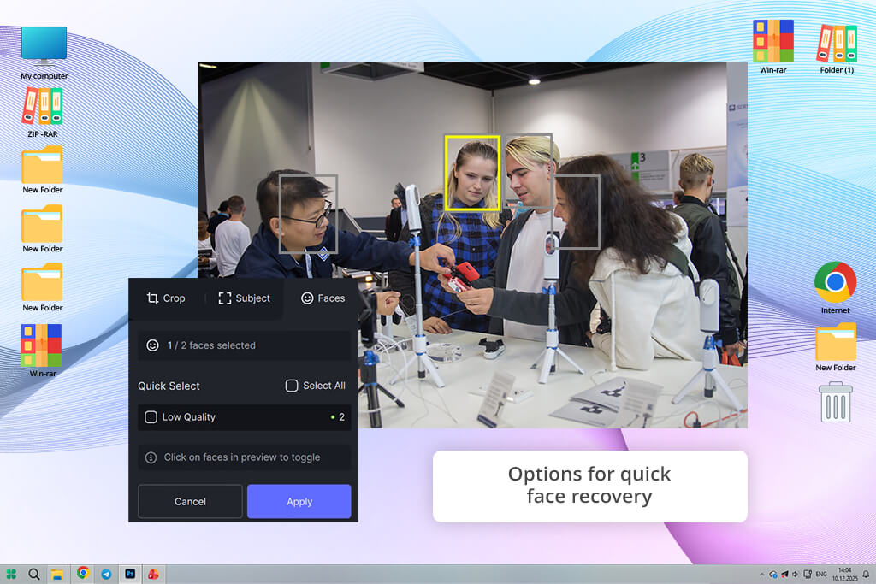876x584 pixels.
Task: Open the Win-rar icon on left desktop column
Action: [x=42, y=350]
